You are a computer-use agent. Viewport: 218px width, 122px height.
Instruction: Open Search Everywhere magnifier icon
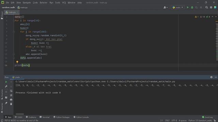207,7
